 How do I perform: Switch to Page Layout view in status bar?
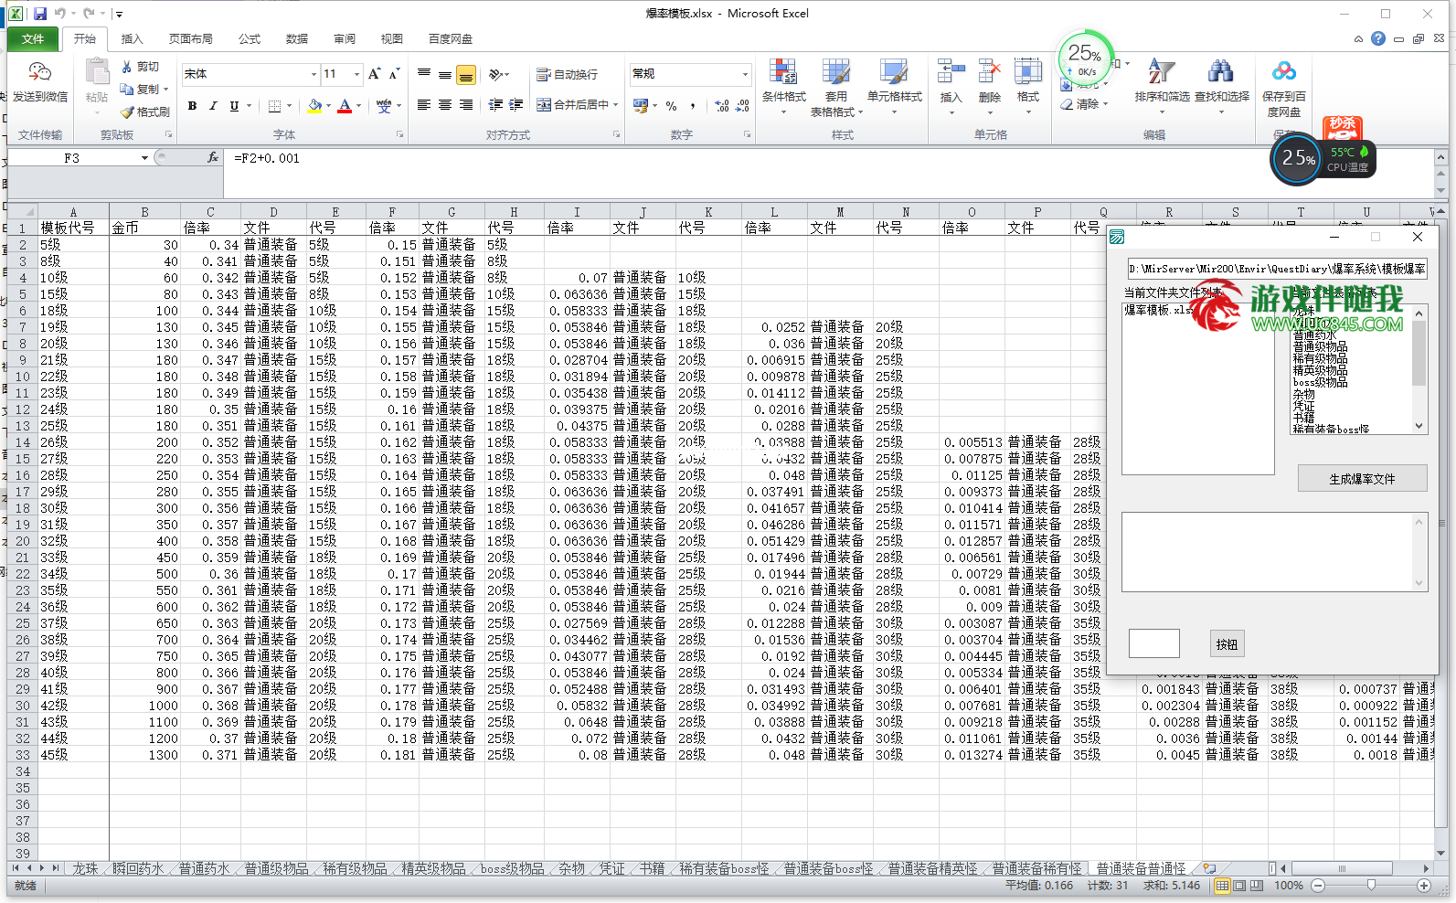[x=1239, y=886]
